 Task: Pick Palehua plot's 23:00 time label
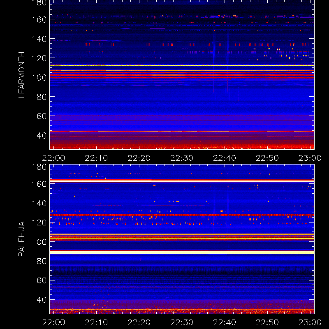(x=310, y=322)
